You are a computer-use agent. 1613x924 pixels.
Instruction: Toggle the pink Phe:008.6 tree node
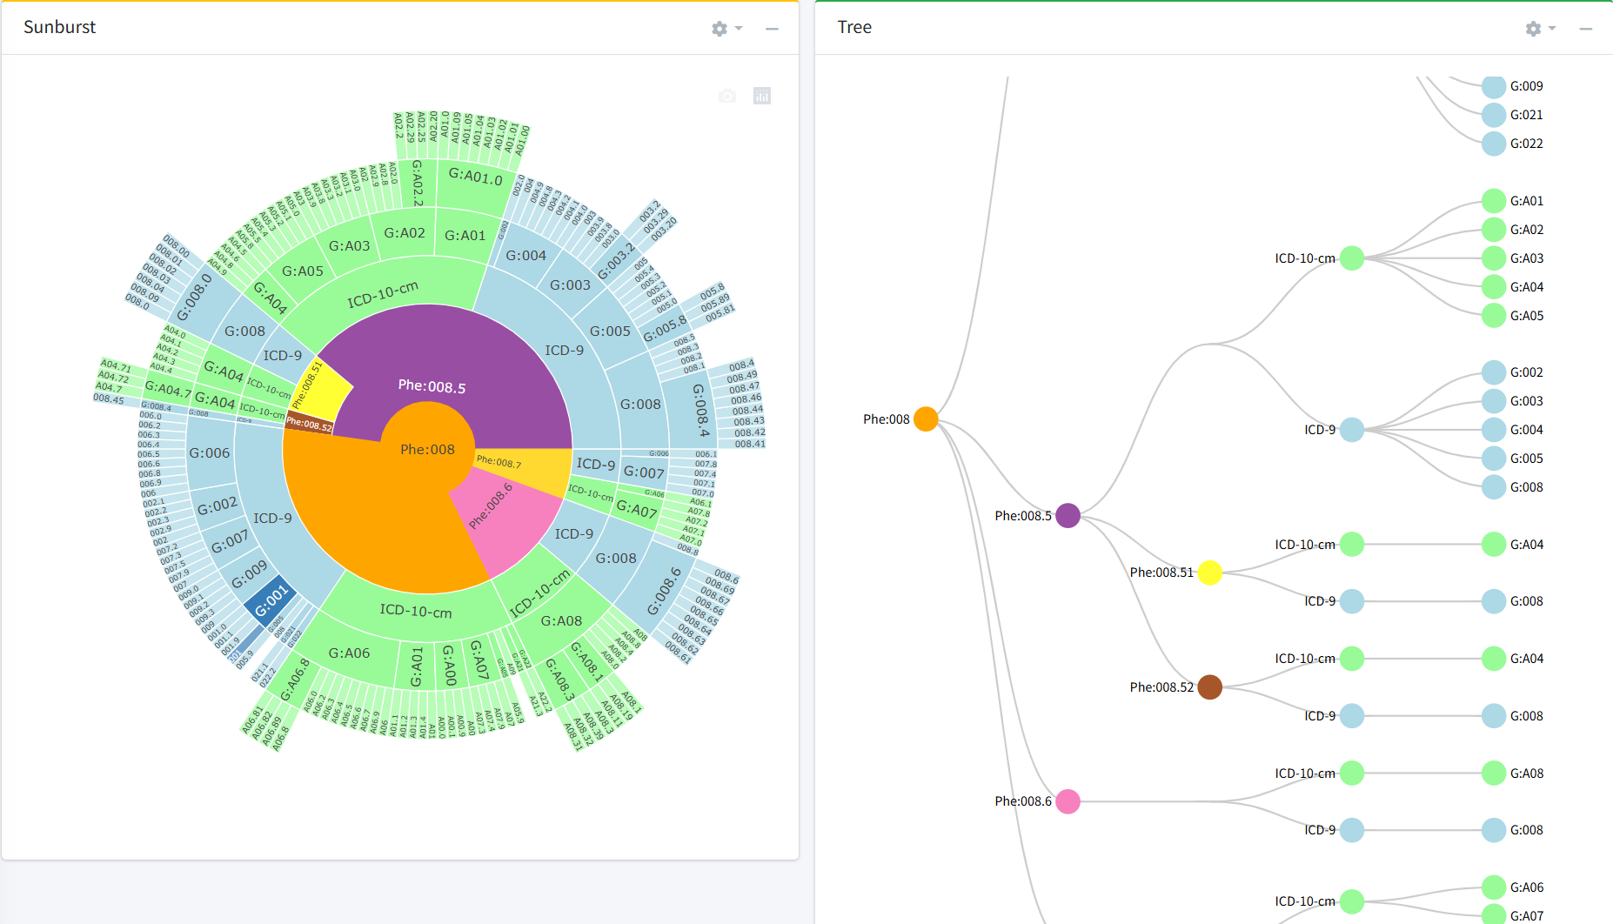pyautogui.click(x=1068, y=801)
